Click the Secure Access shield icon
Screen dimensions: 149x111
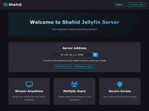120,84
